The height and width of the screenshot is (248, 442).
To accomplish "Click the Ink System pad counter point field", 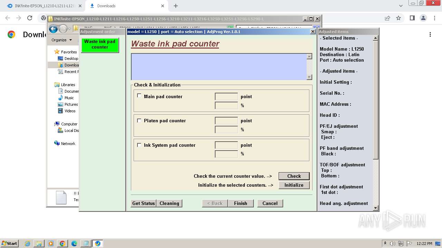I will [x=226, y=145].
